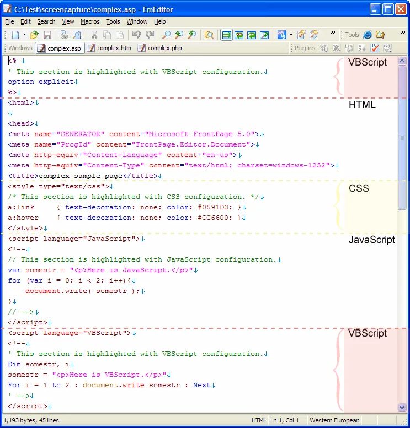Open the New file dropdown arrow
Viewport: 410px width, 428px height.
[24, 35]
